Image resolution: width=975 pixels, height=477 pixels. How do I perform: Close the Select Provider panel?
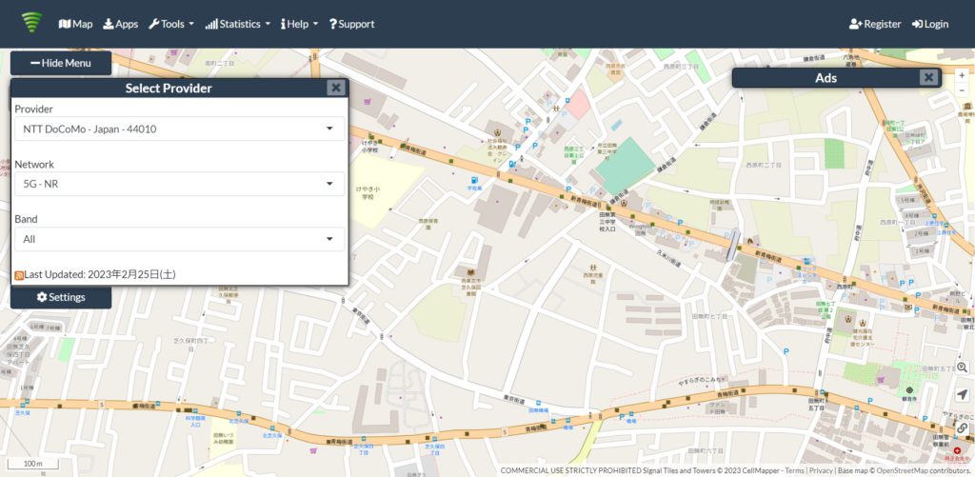tap(335, 88)
